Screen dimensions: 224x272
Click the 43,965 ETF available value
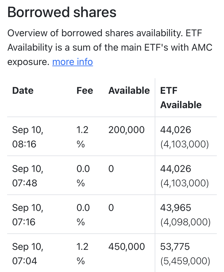point(175,208)
